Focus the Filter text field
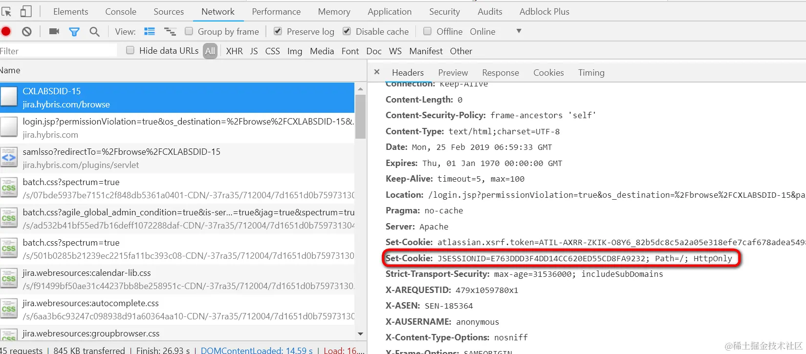The height and width of the screenshot is (354, 806). (59, 51)
